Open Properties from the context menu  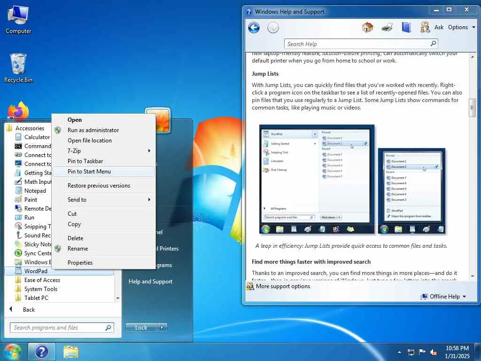tap(104, 262)
